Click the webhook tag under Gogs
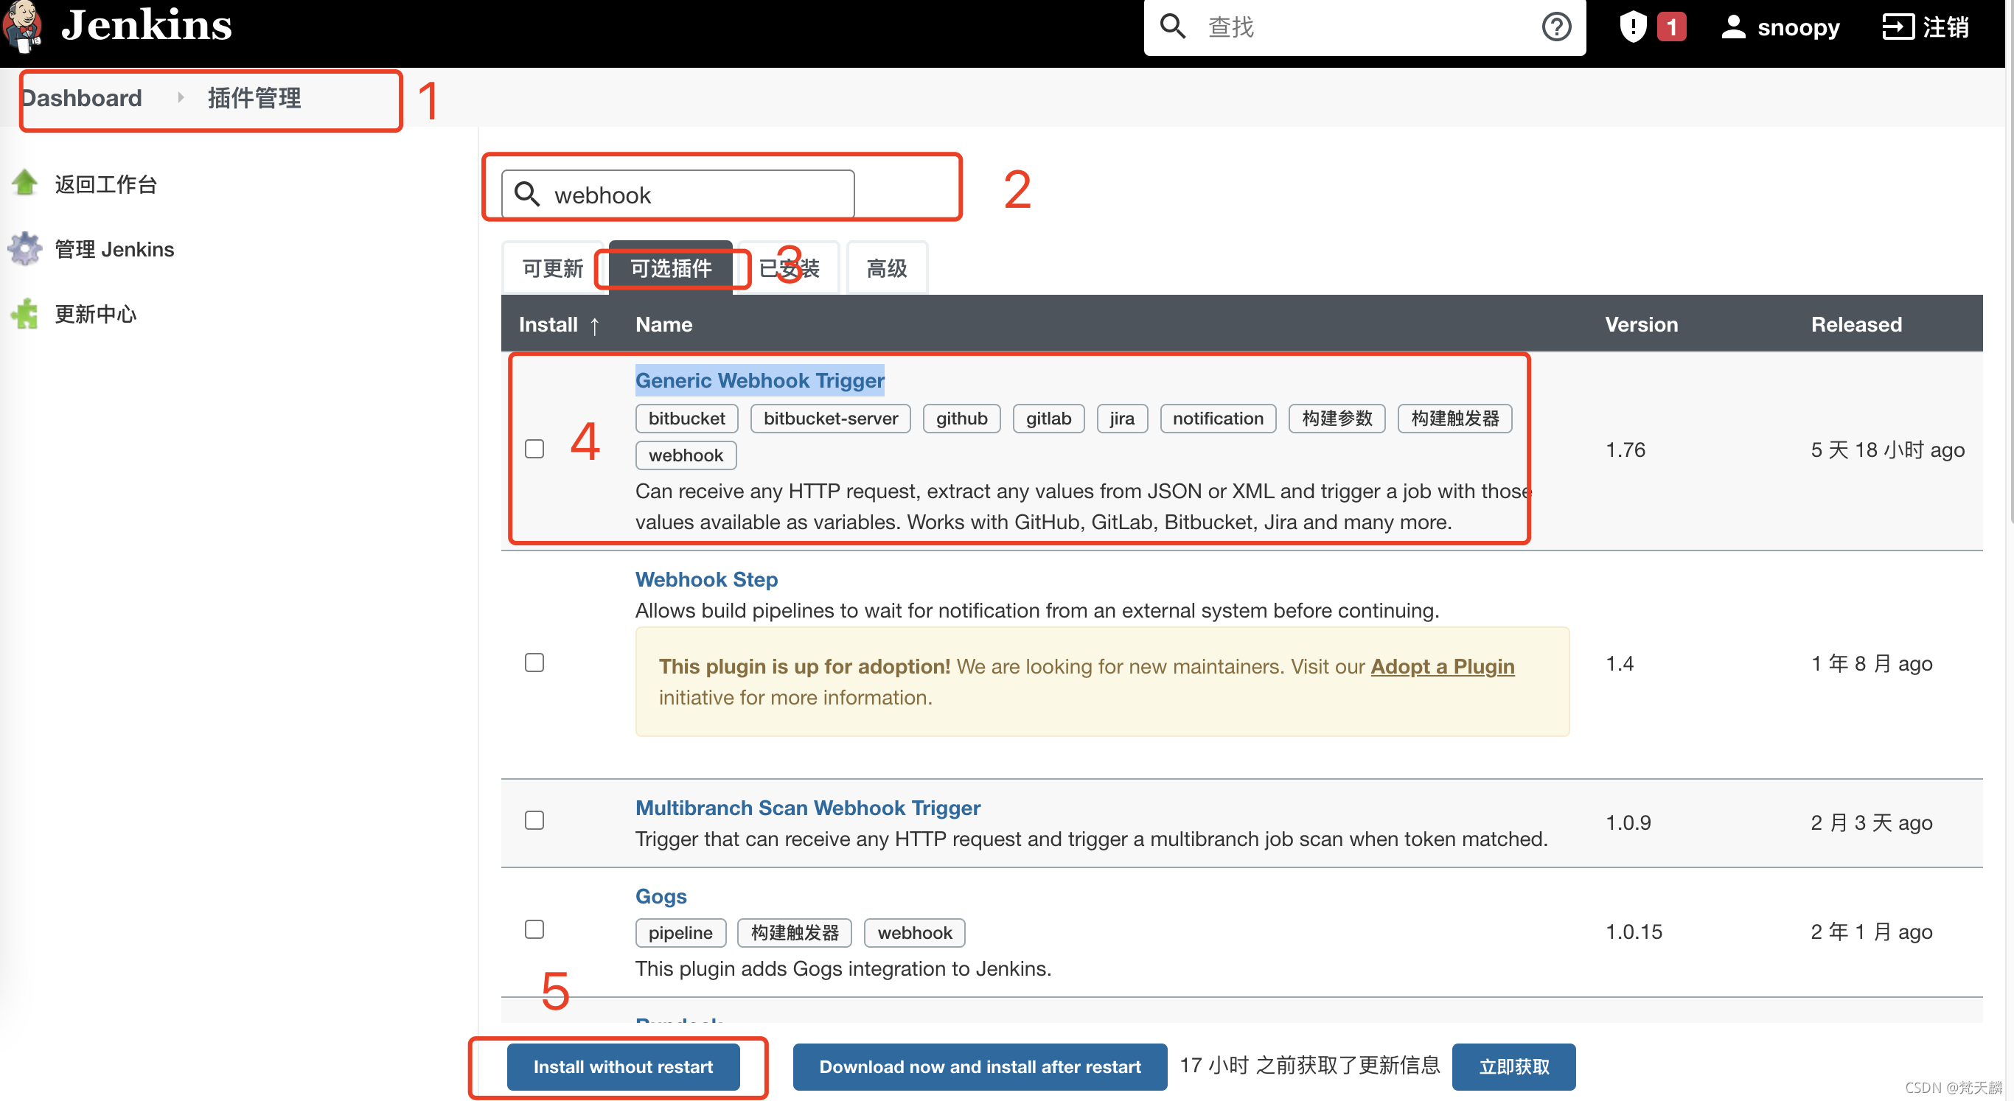 tap(915, 932)
